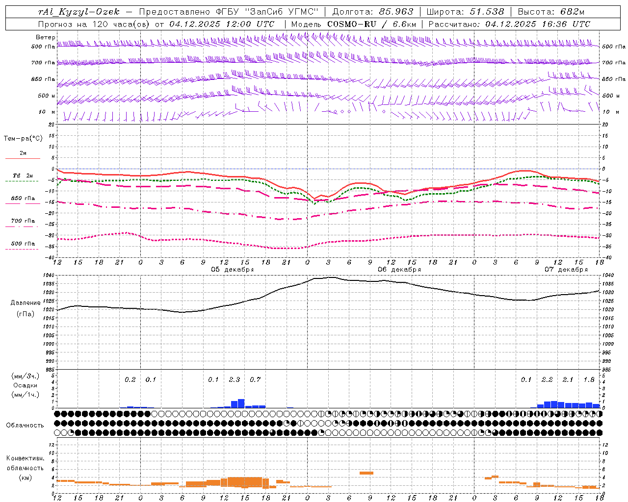Click the forecast start text 04.12.2025 12:00 UTC
Image resolution: width=628 pixels, height=502 pixels.
click(x=222, y=24)
